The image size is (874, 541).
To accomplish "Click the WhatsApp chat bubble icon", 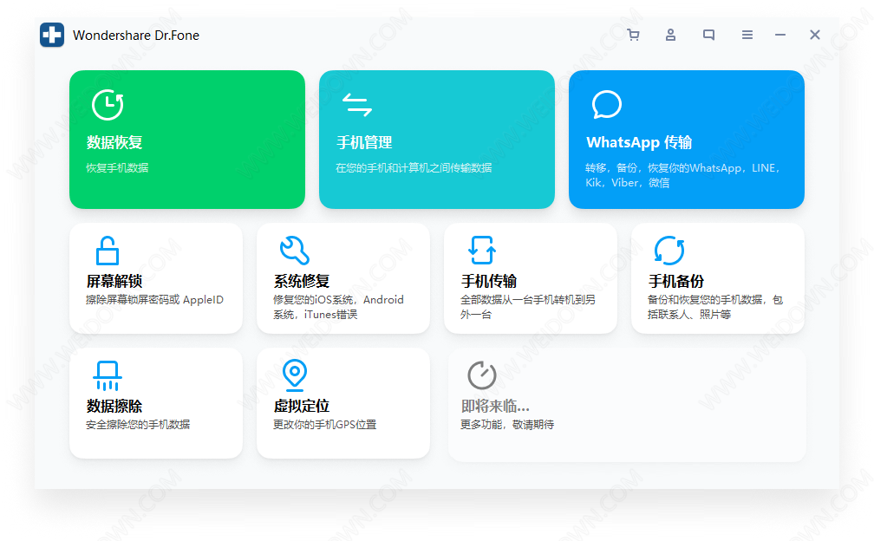I will (606, 104).
